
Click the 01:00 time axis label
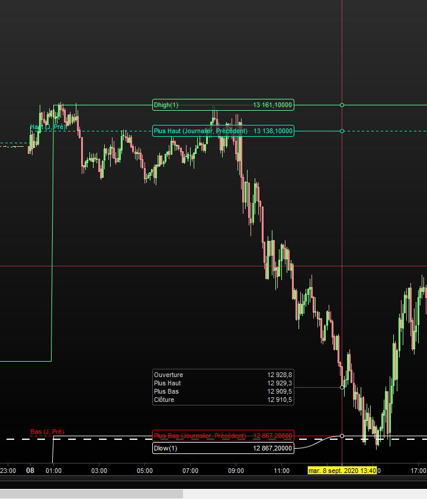pyautogui.click(x=53, y=471)
